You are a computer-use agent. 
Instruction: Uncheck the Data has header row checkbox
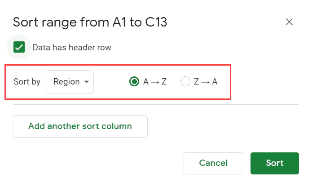[x=19, y=47]
